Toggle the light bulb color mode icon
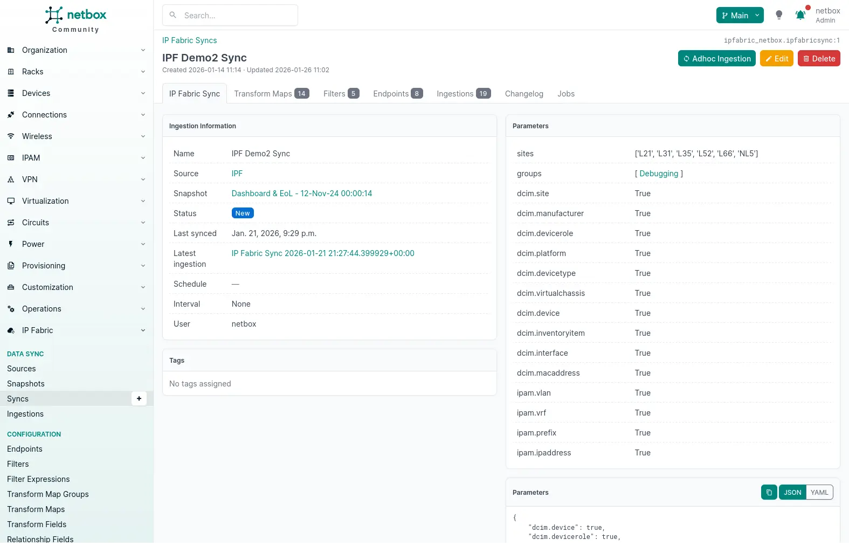Image resolution: width=849 pixels, height=546 pixels. [779, 15]
